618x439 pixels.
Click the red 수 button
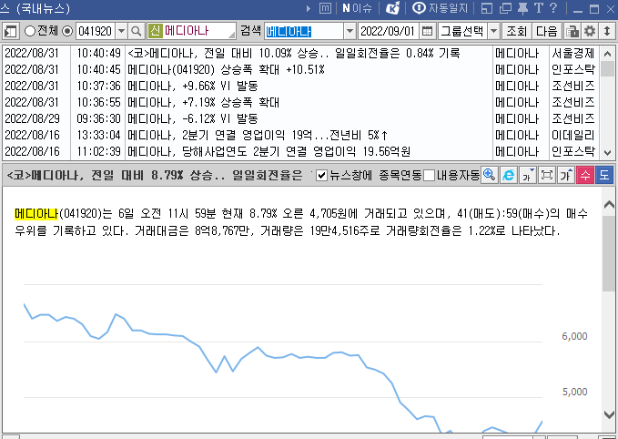pos(585,175)
